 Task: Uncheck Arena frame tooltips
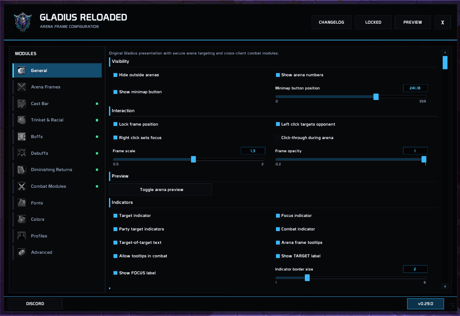[278, 243]
